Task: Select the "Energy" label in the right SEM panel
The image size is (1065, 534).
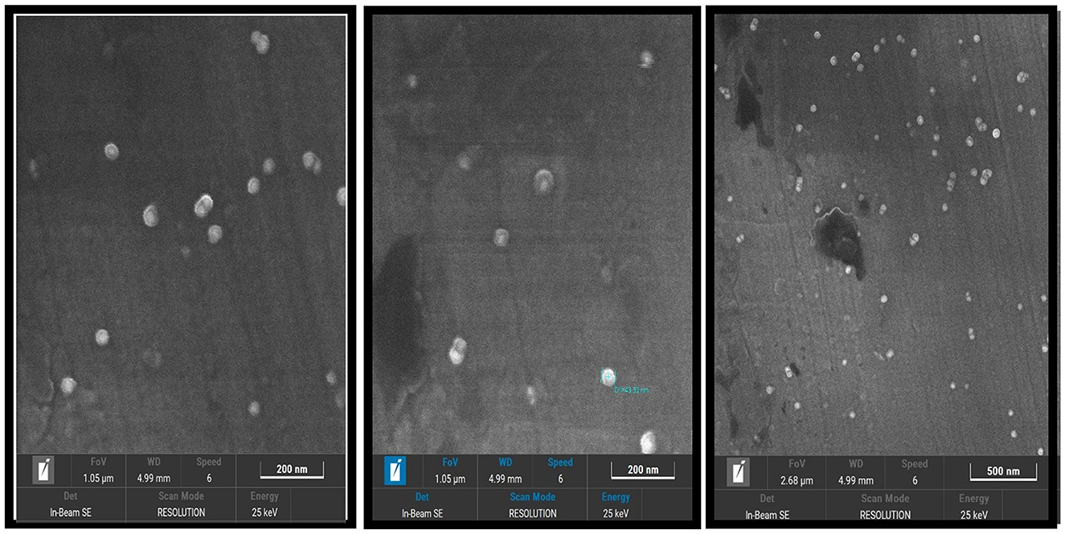Action: click(x=973, y=499)
